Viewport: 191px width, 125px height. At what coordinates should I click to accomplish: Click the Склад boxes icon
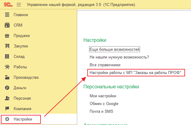(x=7, y=56)
